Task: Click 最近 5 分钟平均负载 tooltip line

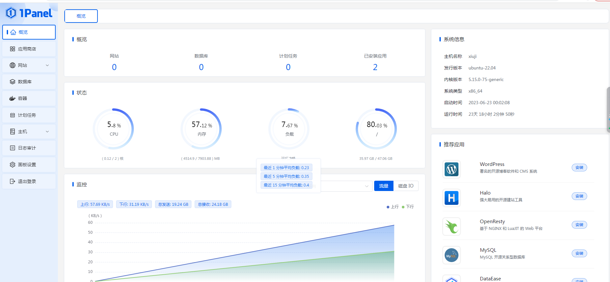Action: pos(286,176)
